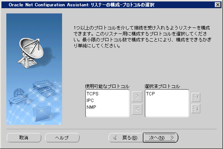Select TCP in selected protocols list
The width and height of the screenshot is (223, 149).
[151, 94]
